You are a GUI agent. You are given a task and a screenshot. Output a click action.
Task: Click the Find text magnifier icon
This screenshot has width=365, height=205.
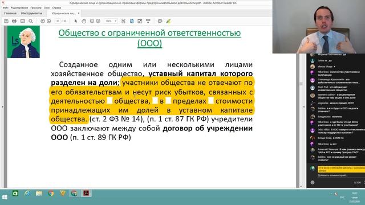point(31,21)
